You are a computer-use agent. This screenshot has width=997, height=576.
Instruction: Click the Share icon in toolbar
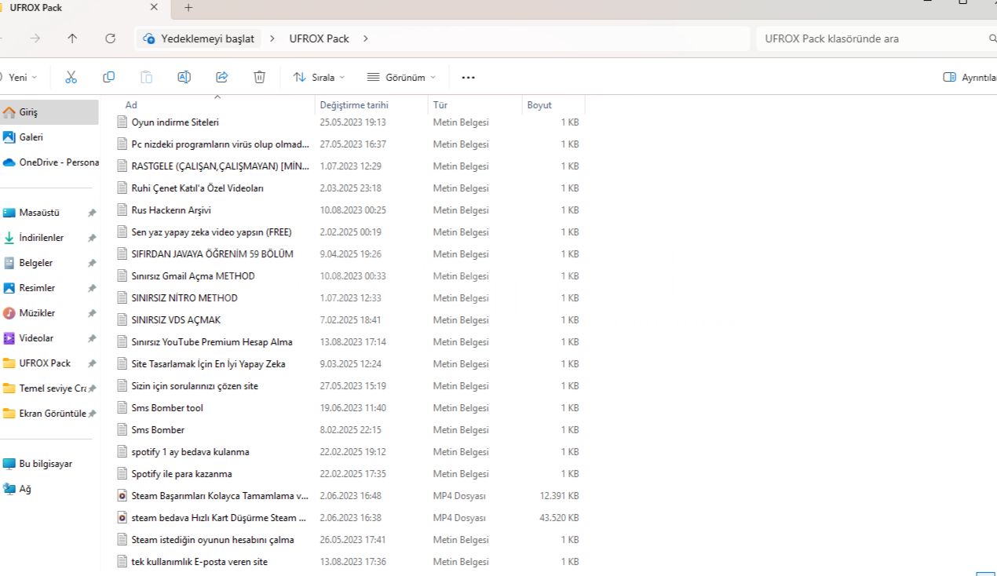tap(221, 77)
